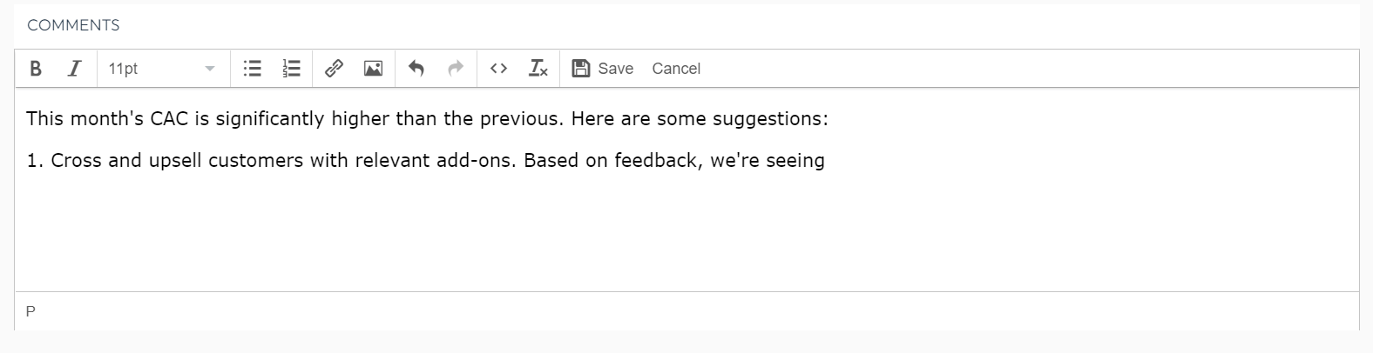Cancel editing the comment
The width and height of the screenshot is (1373, 353).
click(676, 69)
